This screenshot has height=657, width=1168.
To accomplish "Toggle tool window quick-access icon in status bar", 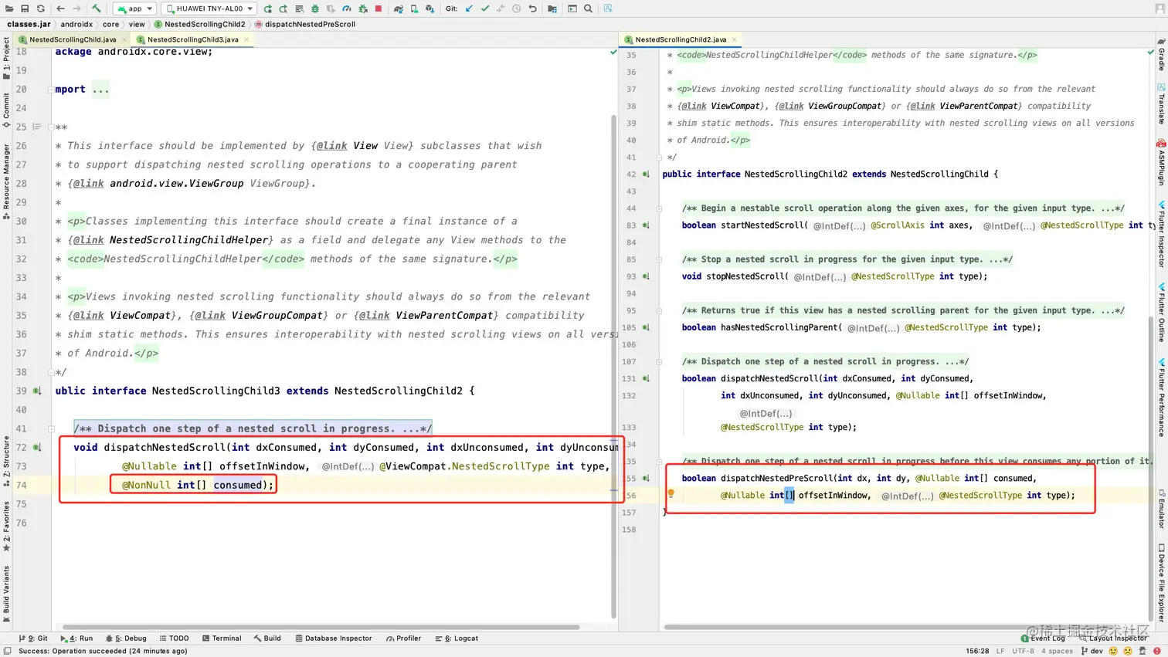I will pos(7,651).
